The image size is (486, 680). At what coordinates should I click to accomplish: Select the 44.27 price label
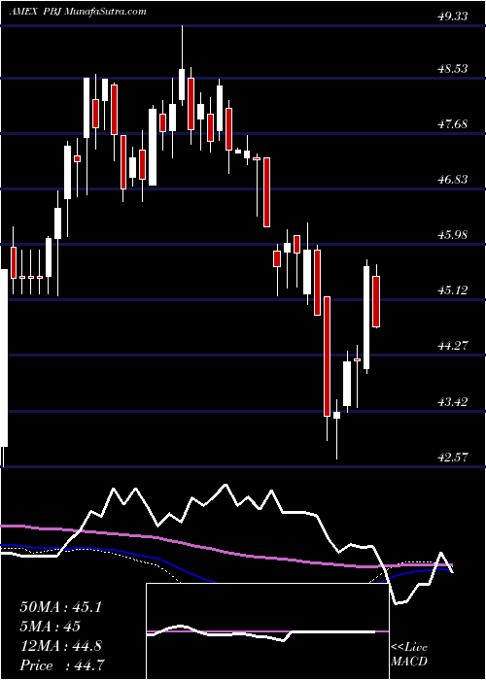(452, 346)
